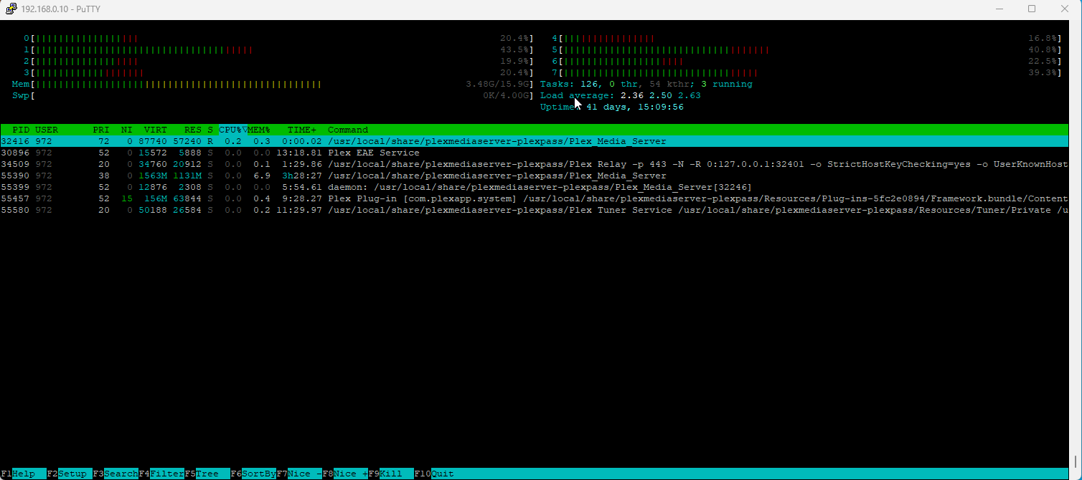
Task: Minimize the PuTTY window
Action: (x=999, y=9)
